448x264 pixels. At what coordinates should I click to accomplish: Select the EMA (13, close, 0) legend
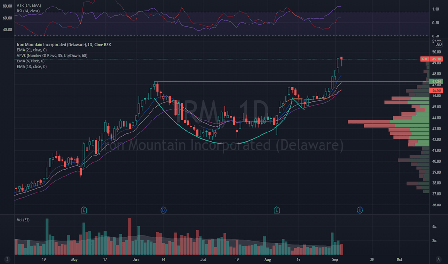[31, 67]
